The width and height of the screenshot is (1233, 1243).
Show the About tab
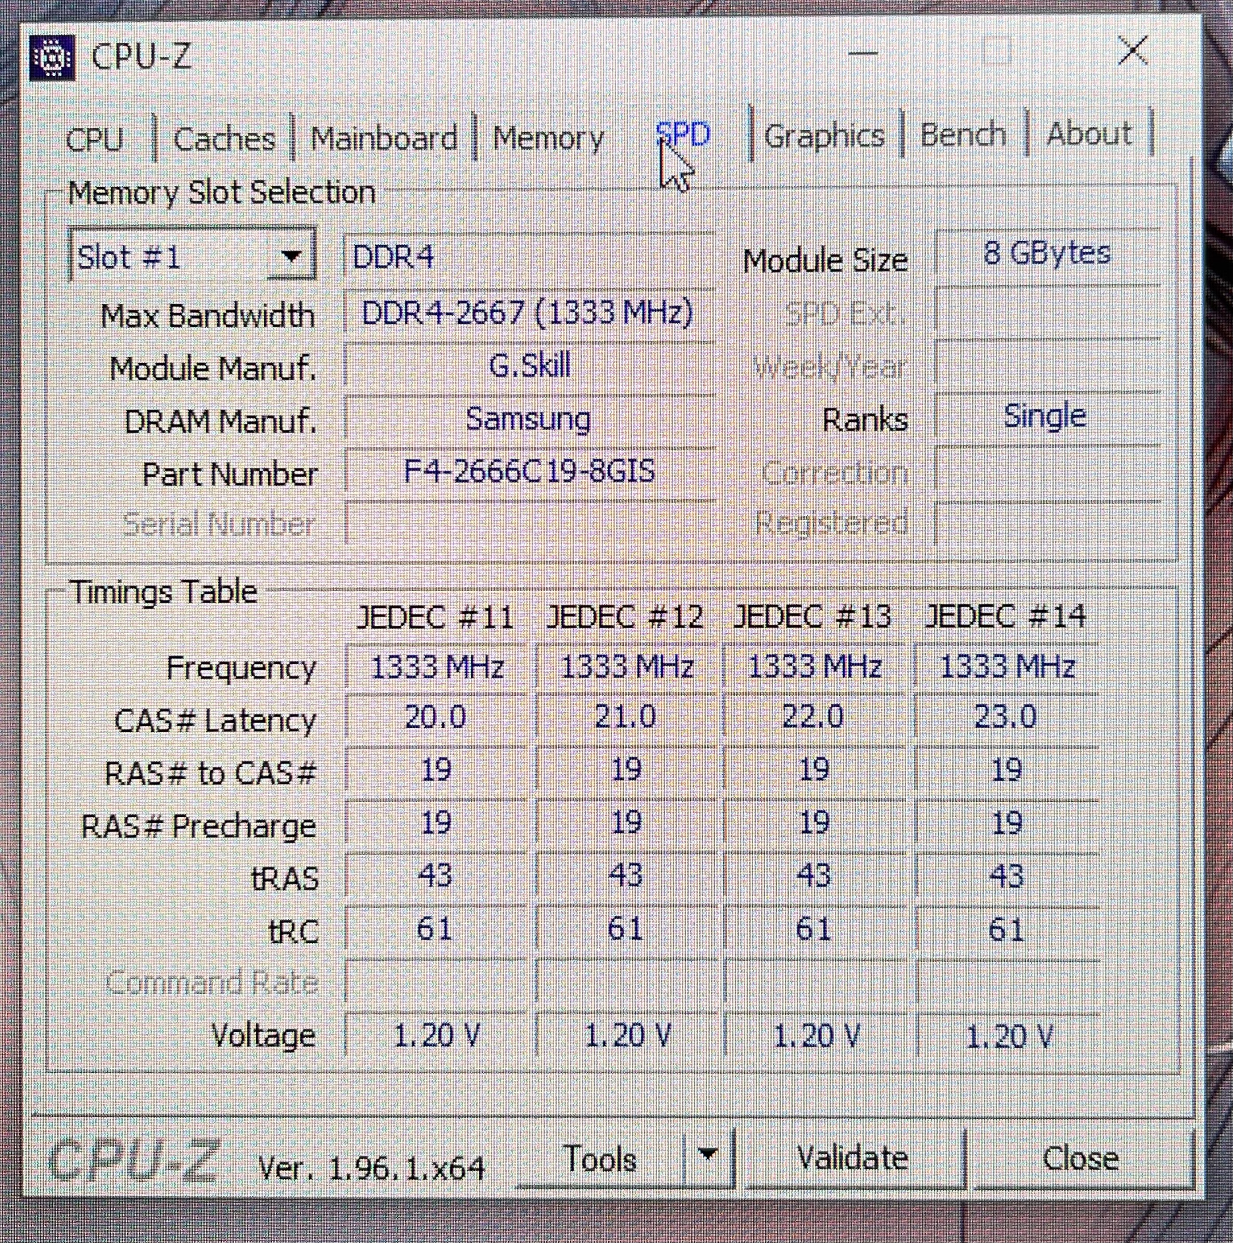pos(1088,133)
